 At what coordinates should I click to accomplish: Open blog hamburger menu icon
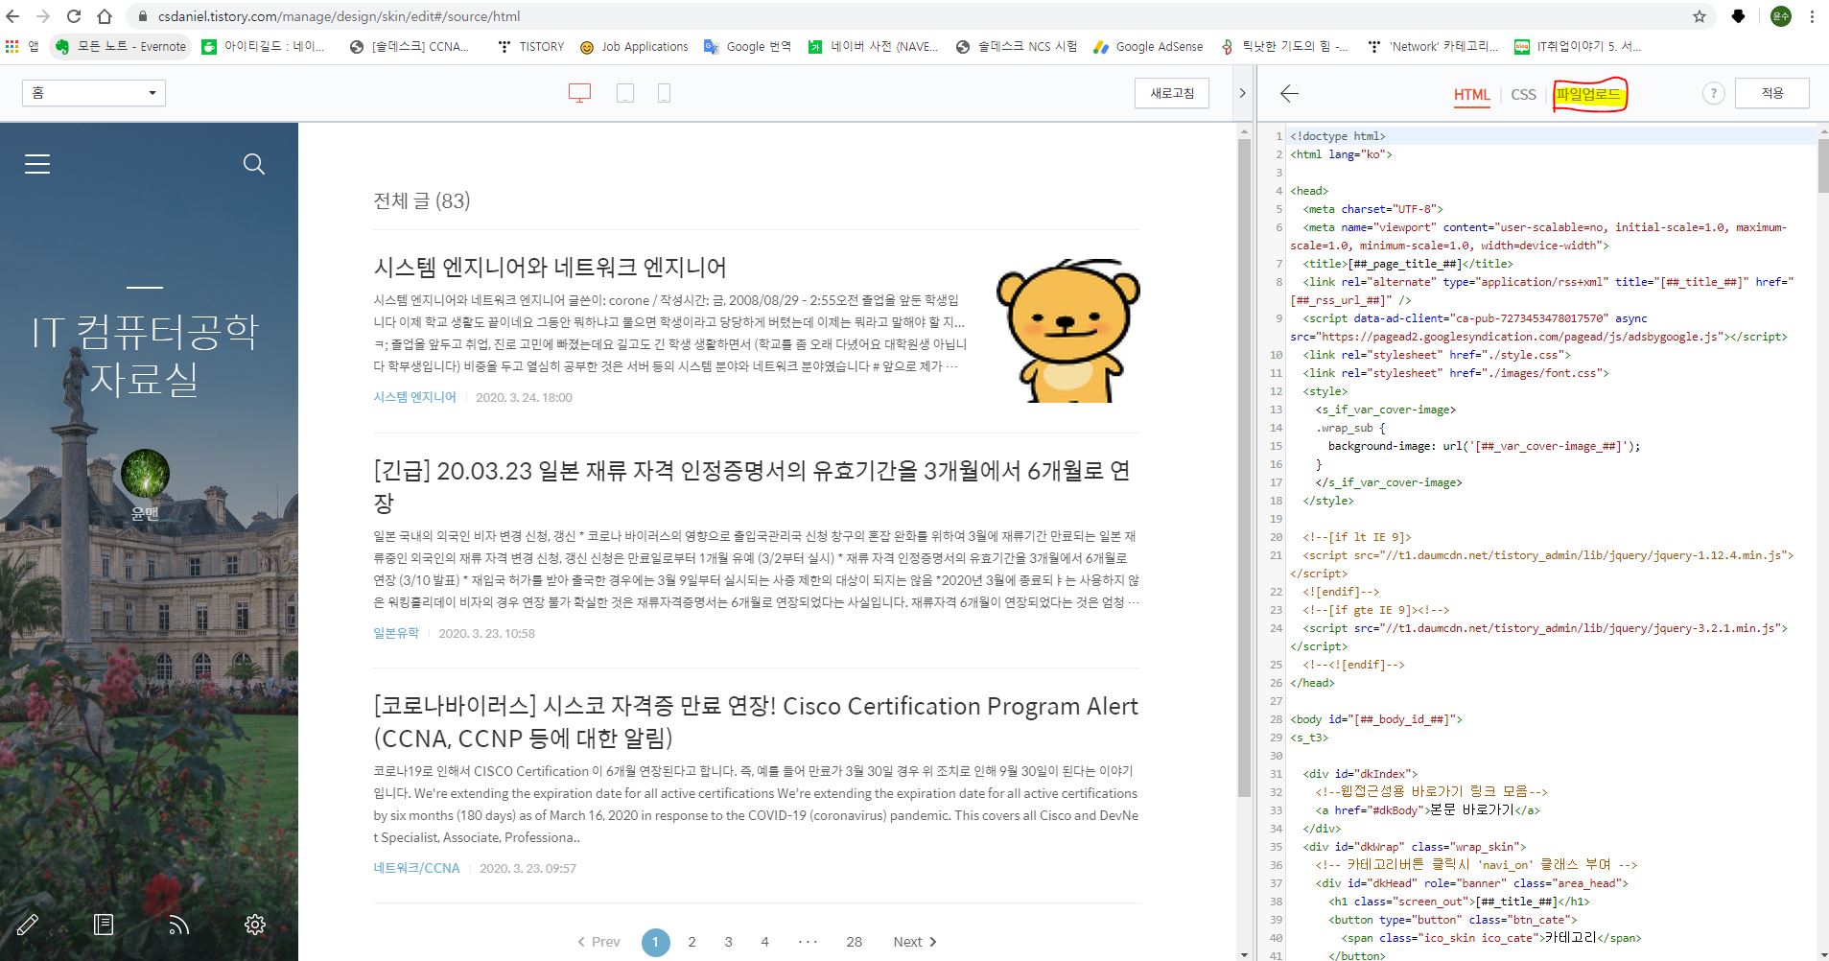37,164
